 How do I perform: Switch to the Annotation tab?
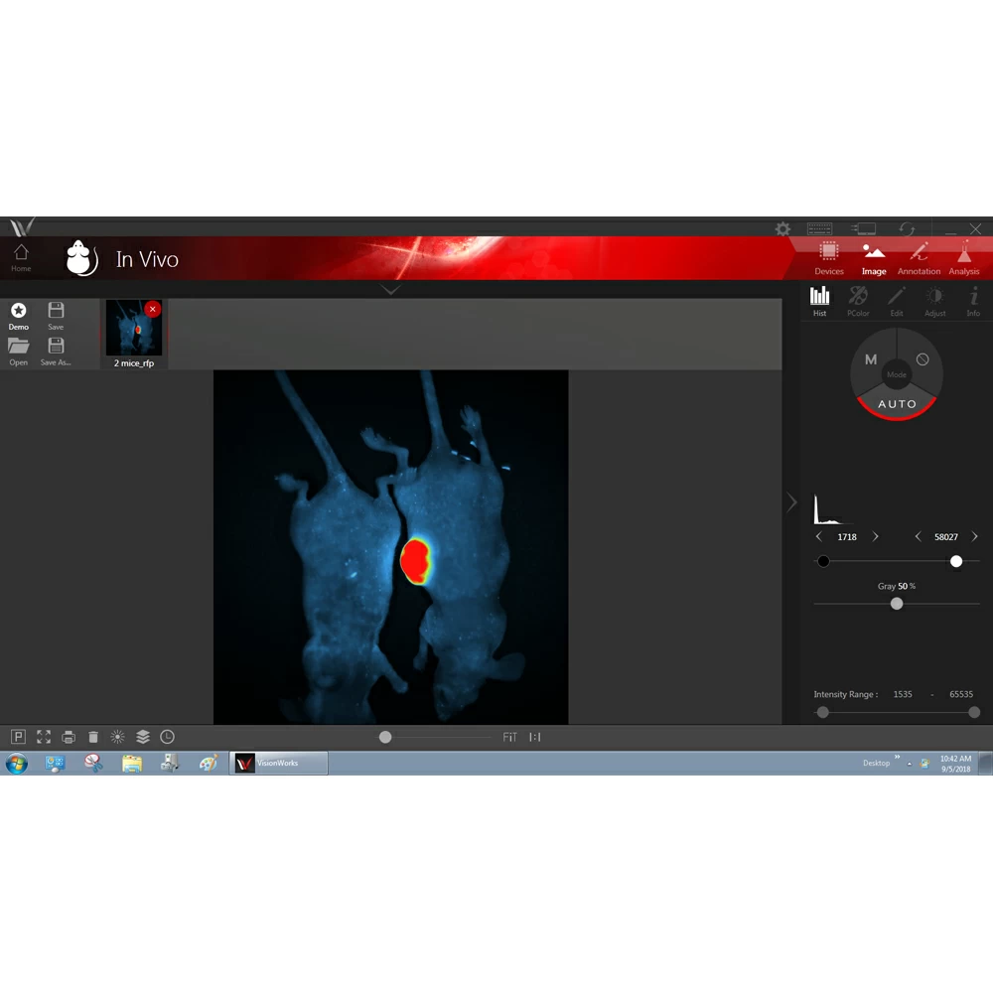pyautogui.click(x=919, y=258)
